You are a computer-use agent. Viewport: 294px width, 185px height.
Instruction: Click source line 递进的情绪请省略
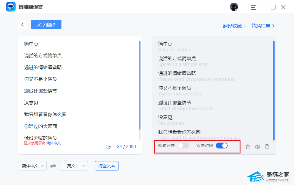(43, 67)
